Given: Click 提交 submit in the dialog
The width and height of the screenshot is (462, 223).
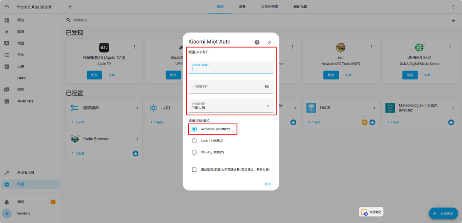Looking at the screenshot, I should click(267, 184).
